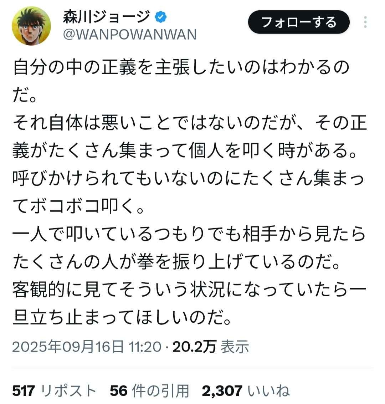Screen dimensions: 385x404
Task: Click the line 義がたくさん集まって個人を叩く
Action: 184,151
